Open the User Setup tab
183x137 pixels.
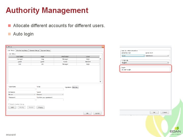[x=11, y=50]
